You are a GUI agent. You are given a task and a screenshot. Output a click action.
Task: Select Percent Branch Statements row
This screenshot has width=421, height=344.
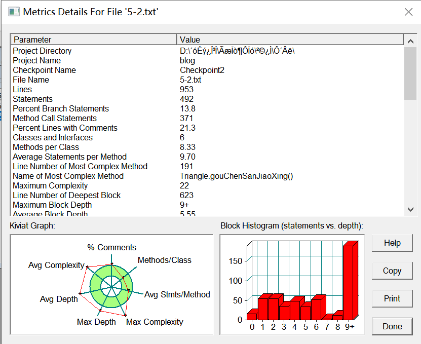[x=207, y=108]
